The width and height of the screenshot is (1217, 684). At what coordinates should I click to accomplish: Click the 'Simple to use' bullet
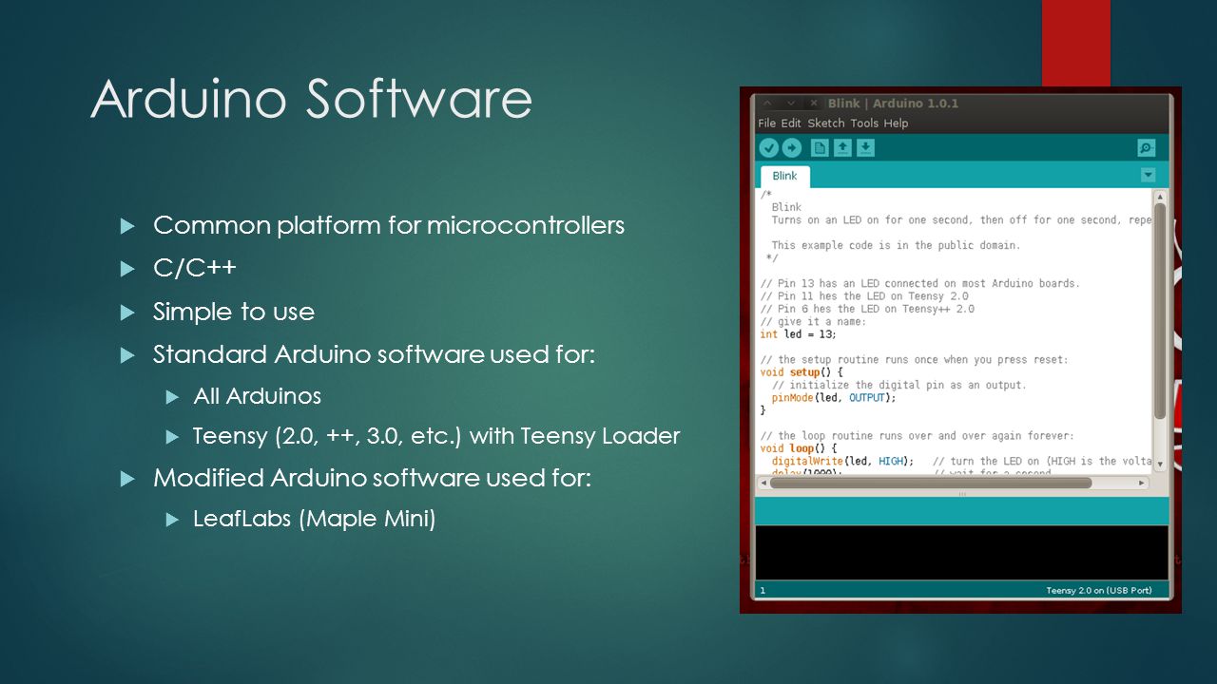(234, 313)
